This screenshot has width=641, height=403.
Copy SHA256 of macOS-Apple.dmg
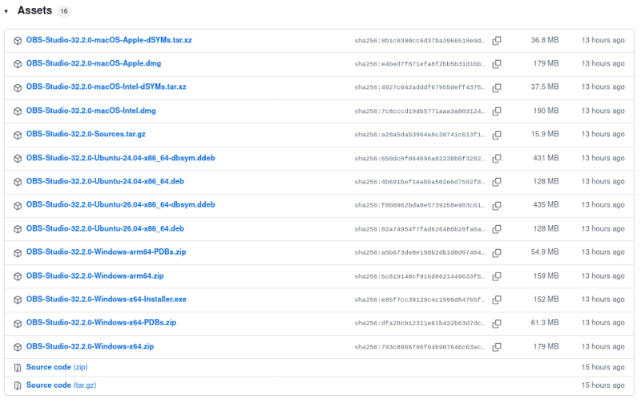[x=497, y=64]
